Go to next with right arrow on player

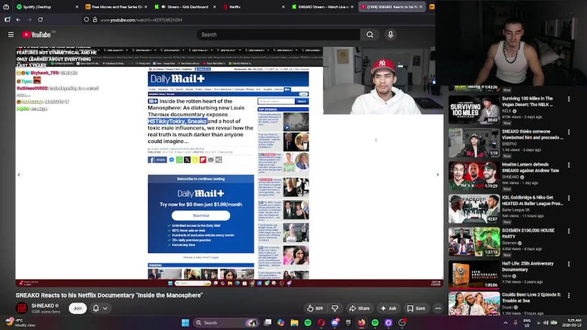[x=437, y=175]
